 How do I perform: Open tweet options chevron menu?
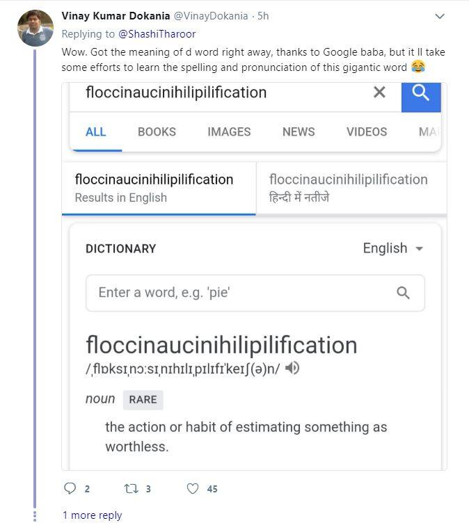pos(439,16)
